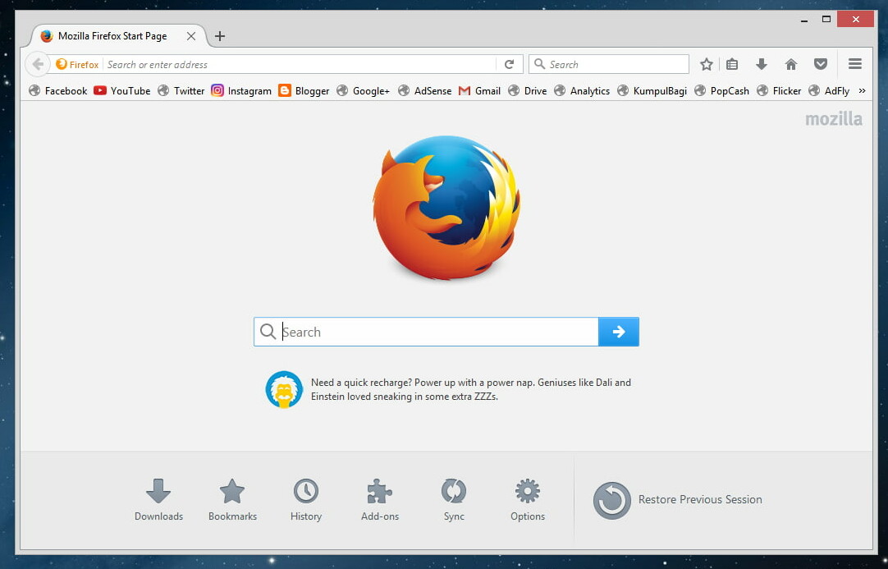
Task: Set up Sync from the start page
Action: (453, 493)
